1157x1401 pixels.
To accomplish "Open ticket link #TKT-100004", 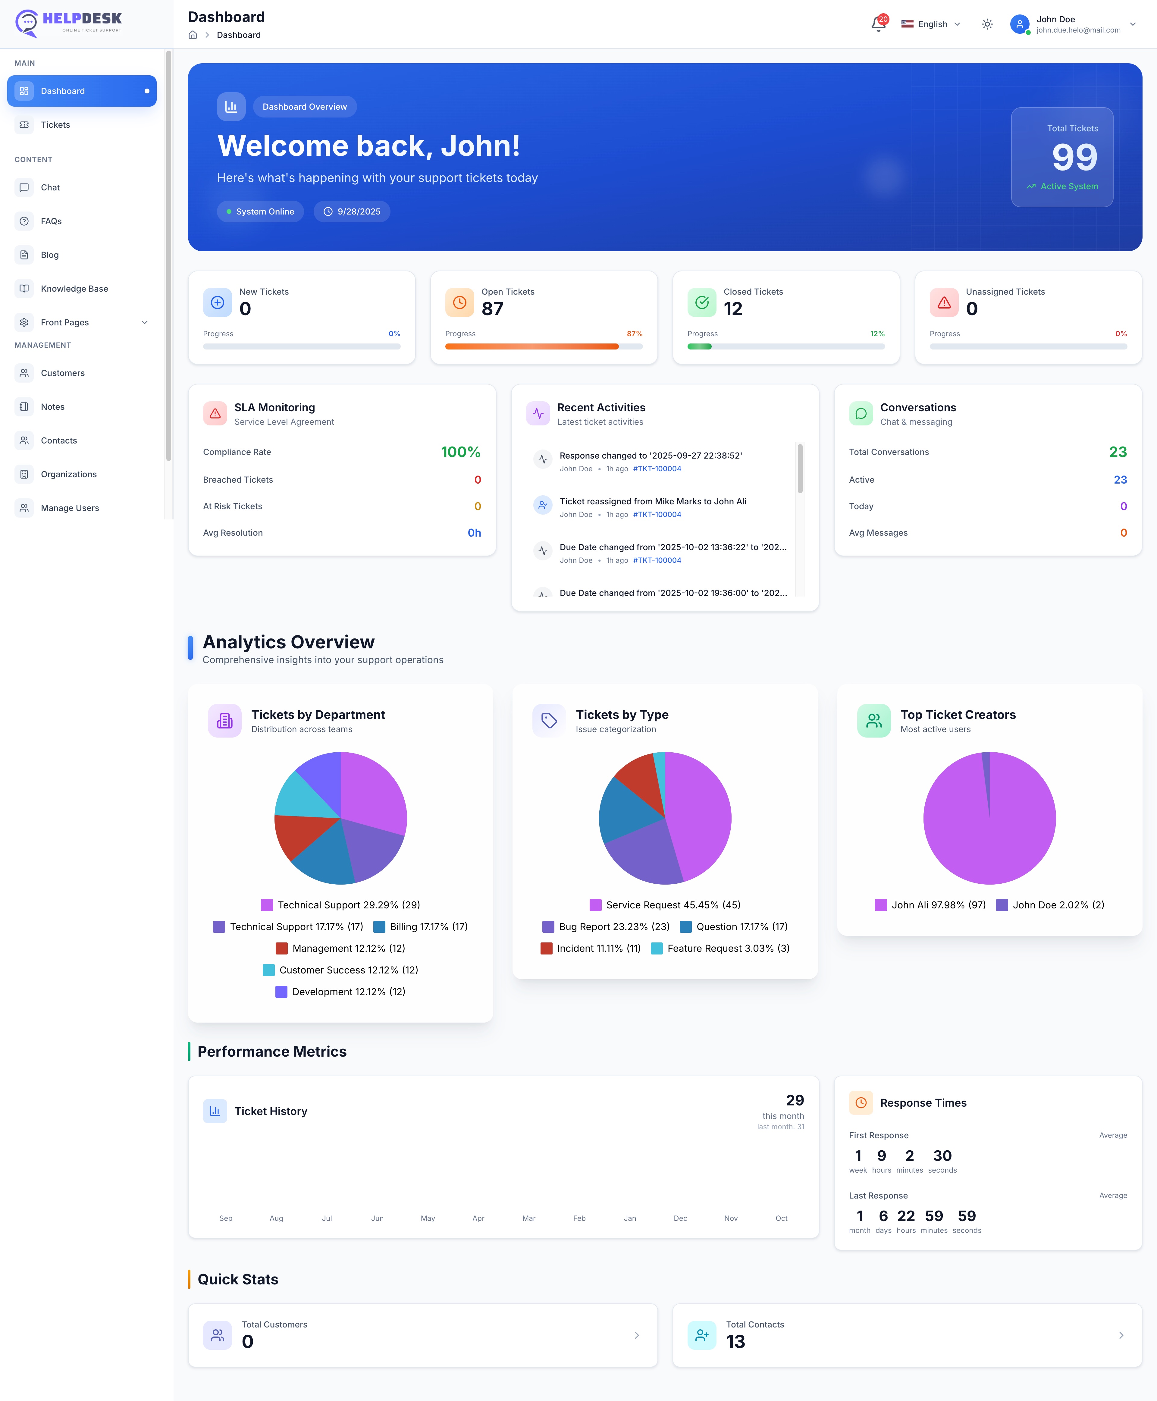I will pos(657,469).
